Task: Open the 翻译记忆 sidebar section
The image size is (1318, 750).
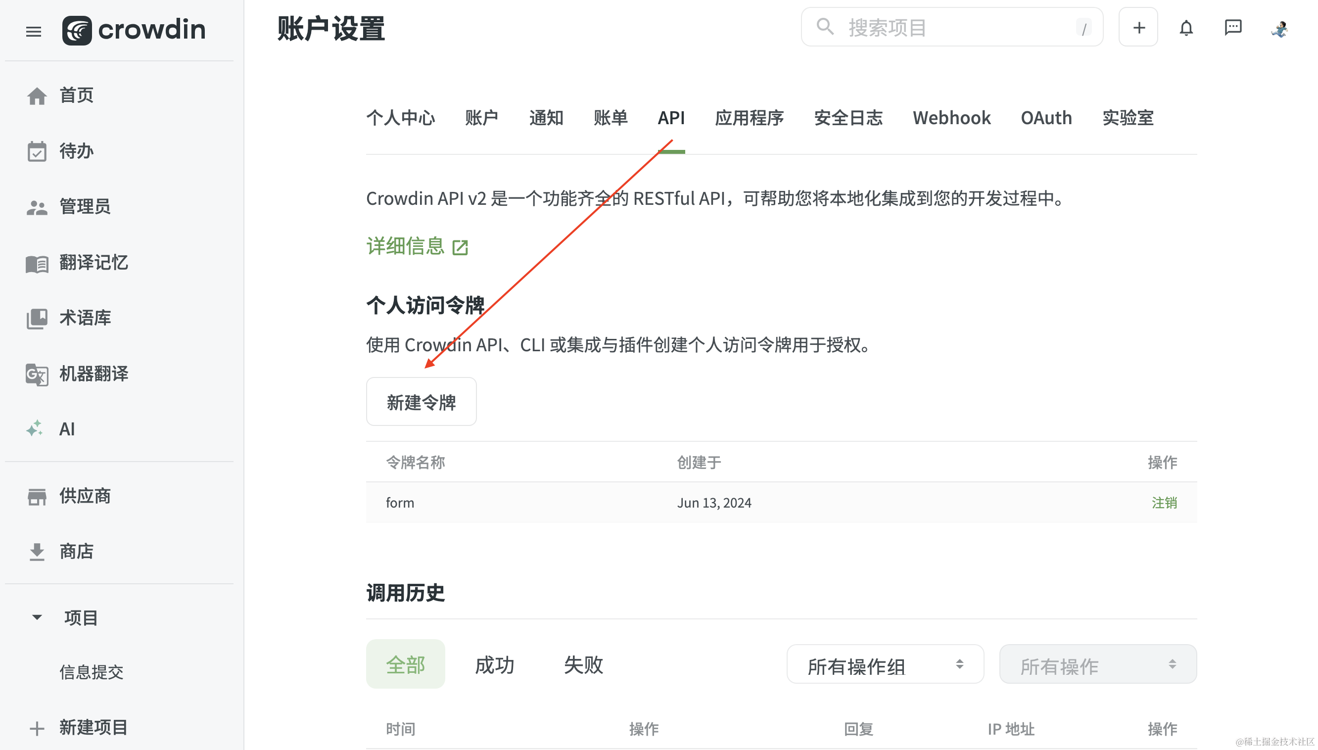Action: pos(93,263)
